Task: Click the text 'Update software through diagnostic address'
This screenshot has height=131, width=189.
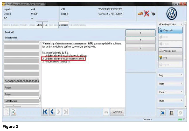Action: coord(66,55)
